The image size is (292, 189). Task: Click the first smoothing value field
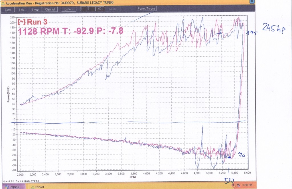point(82,9)
